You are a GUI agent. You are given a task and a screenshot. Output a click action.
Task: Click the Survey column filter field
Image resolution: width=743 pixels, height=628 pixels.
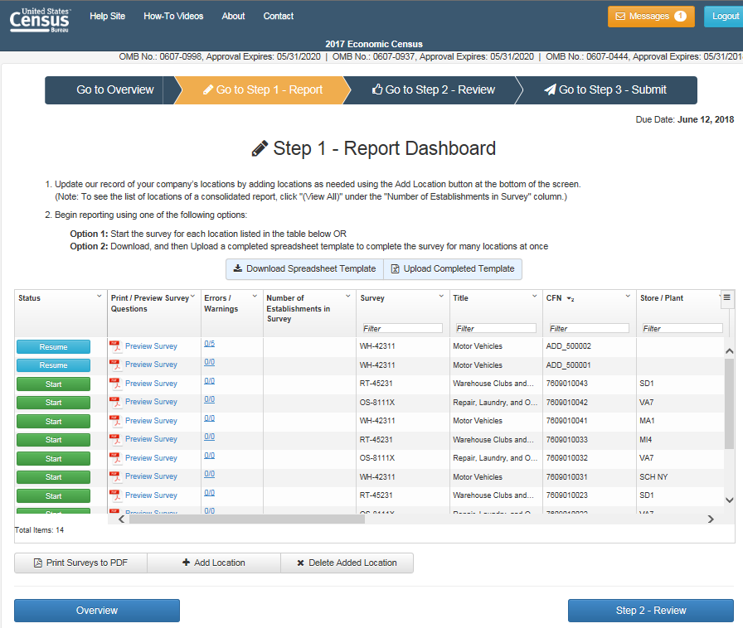[402, 328]
